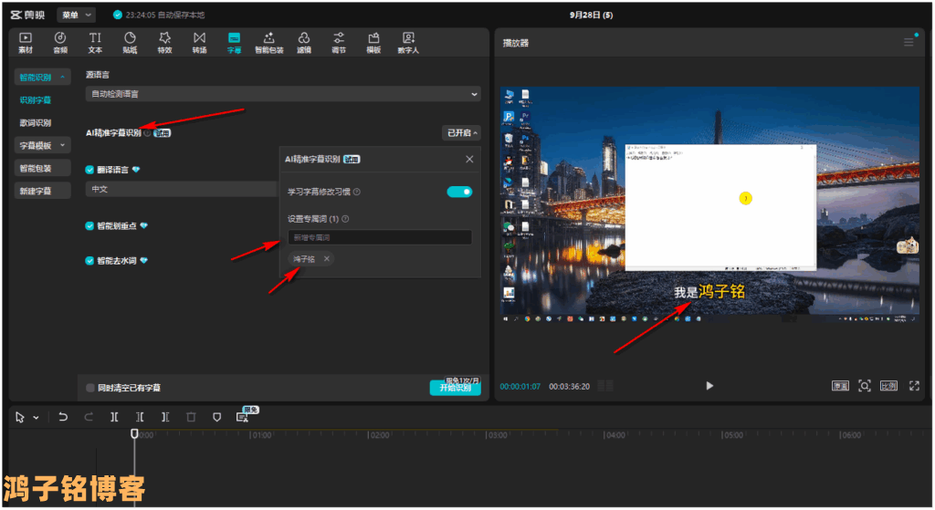The width and height of the screenshot is (935, 510).
Task: Uncheck the 智能去水词 checkbox
Action: coord(90,260)
